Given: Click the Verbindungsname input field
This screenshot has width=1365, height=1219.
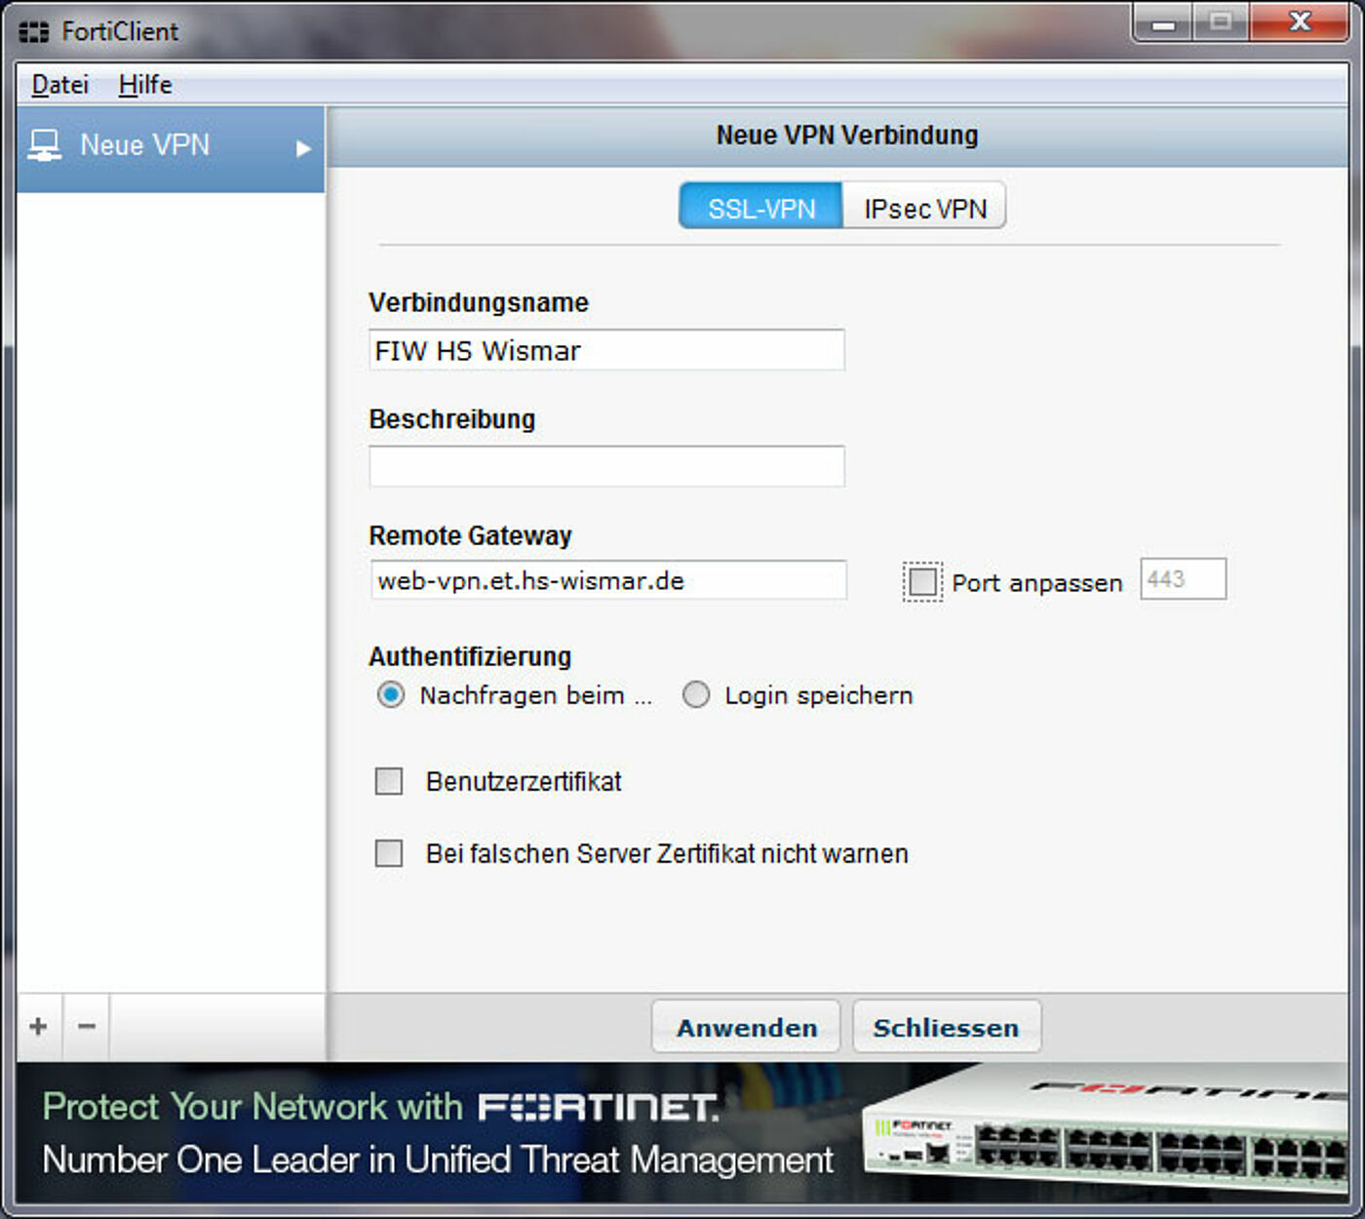Looking at the screenshot, I should 606,350.
